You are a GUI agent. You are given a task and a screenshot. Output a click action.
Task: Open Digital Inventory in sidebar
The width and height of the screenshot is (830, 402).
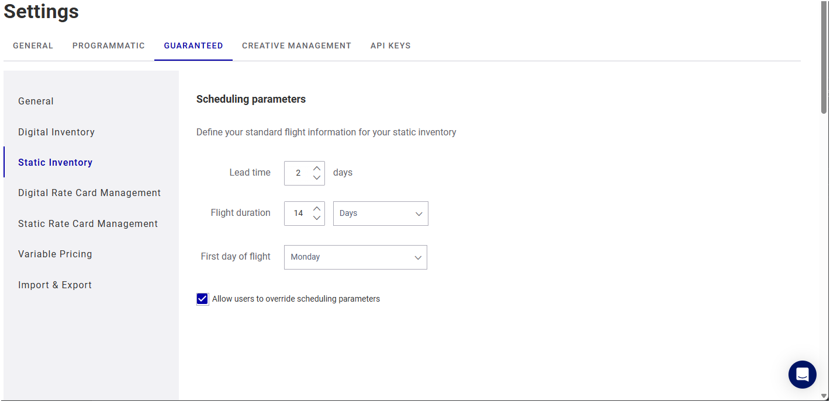[x=56, y=132]
